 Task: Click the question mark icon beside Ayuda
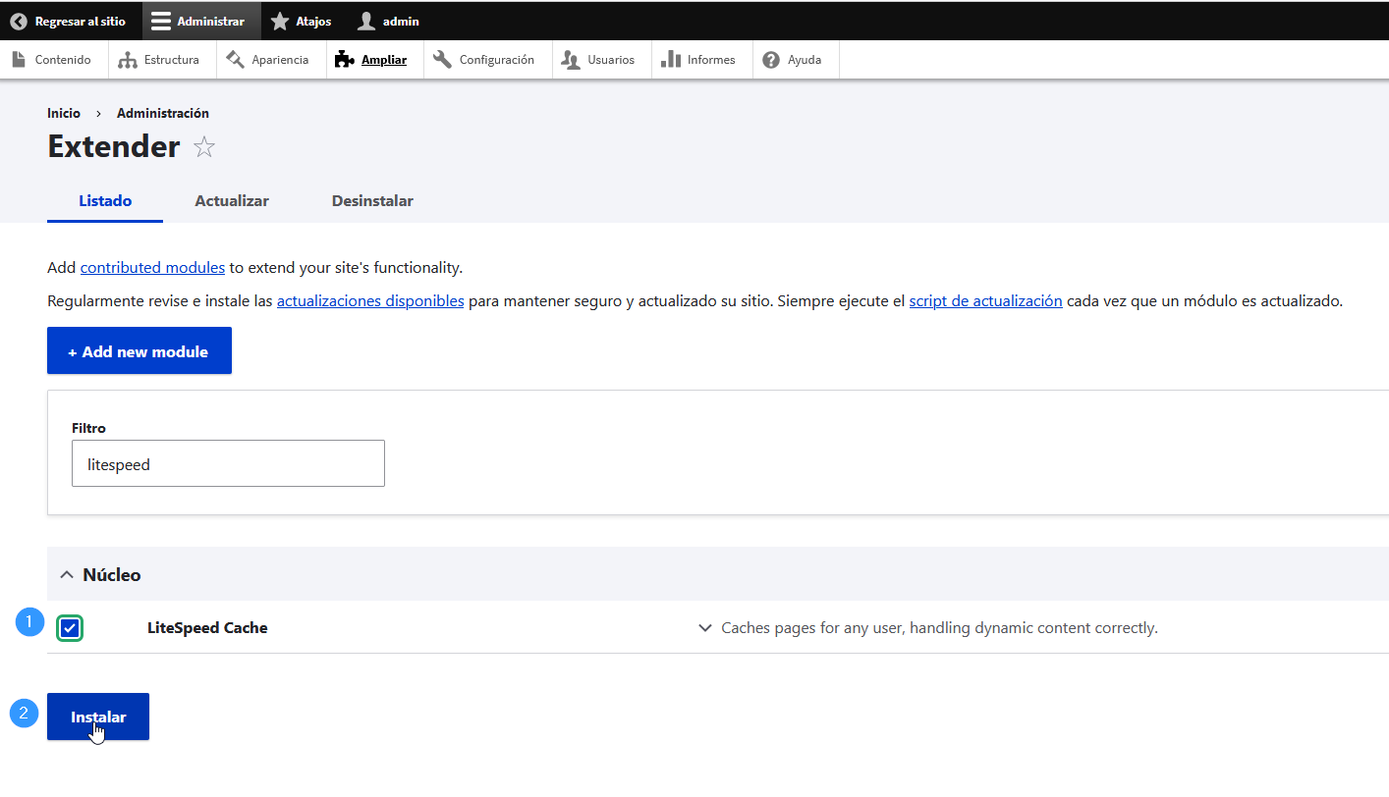click(771, 60)
